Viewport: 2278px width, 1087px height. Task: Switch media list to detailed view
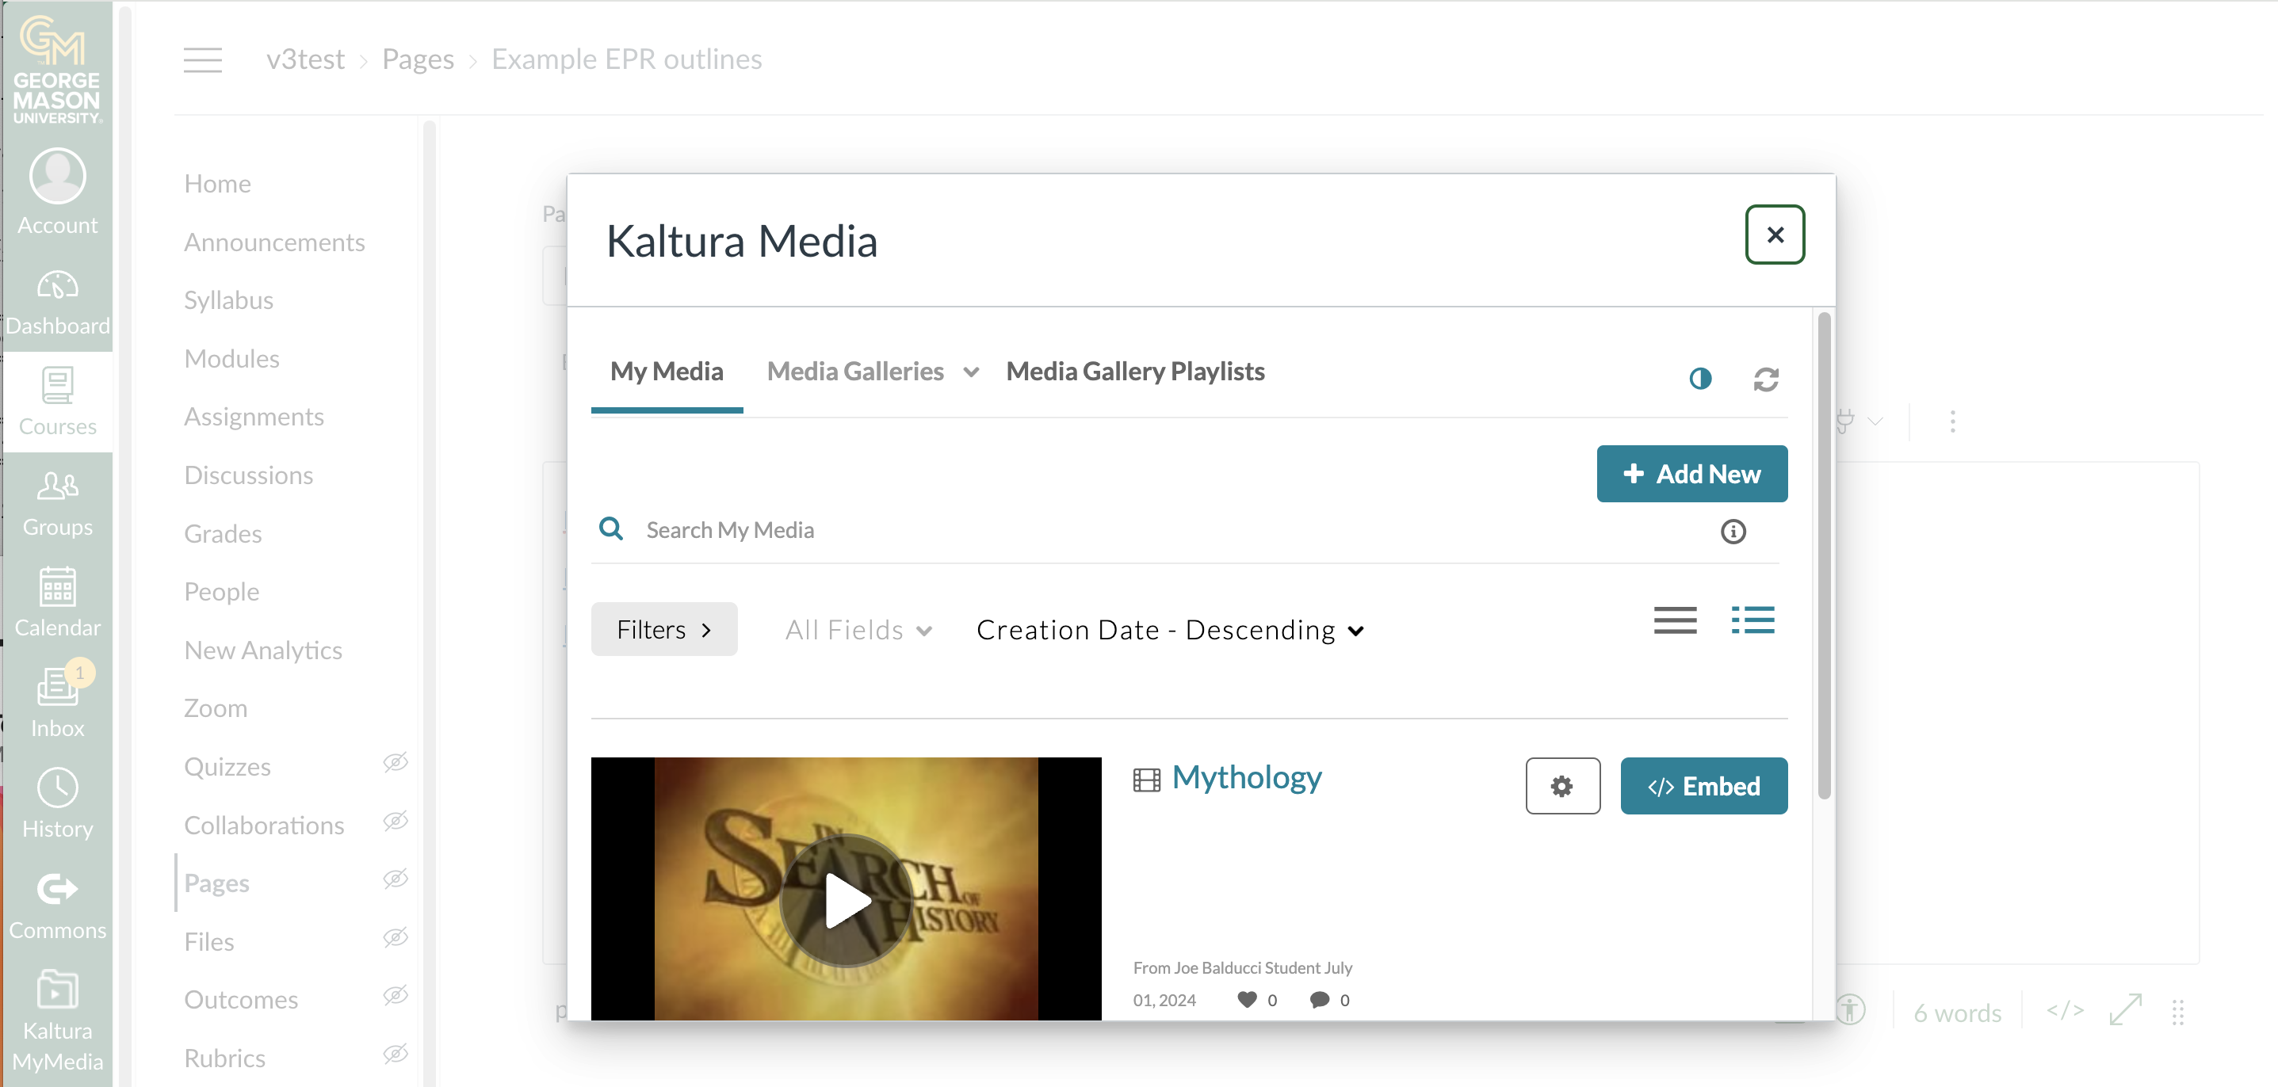tap(1752, 620)
